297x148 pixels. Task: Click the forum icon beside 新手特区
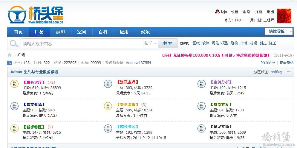click(14, 128)
